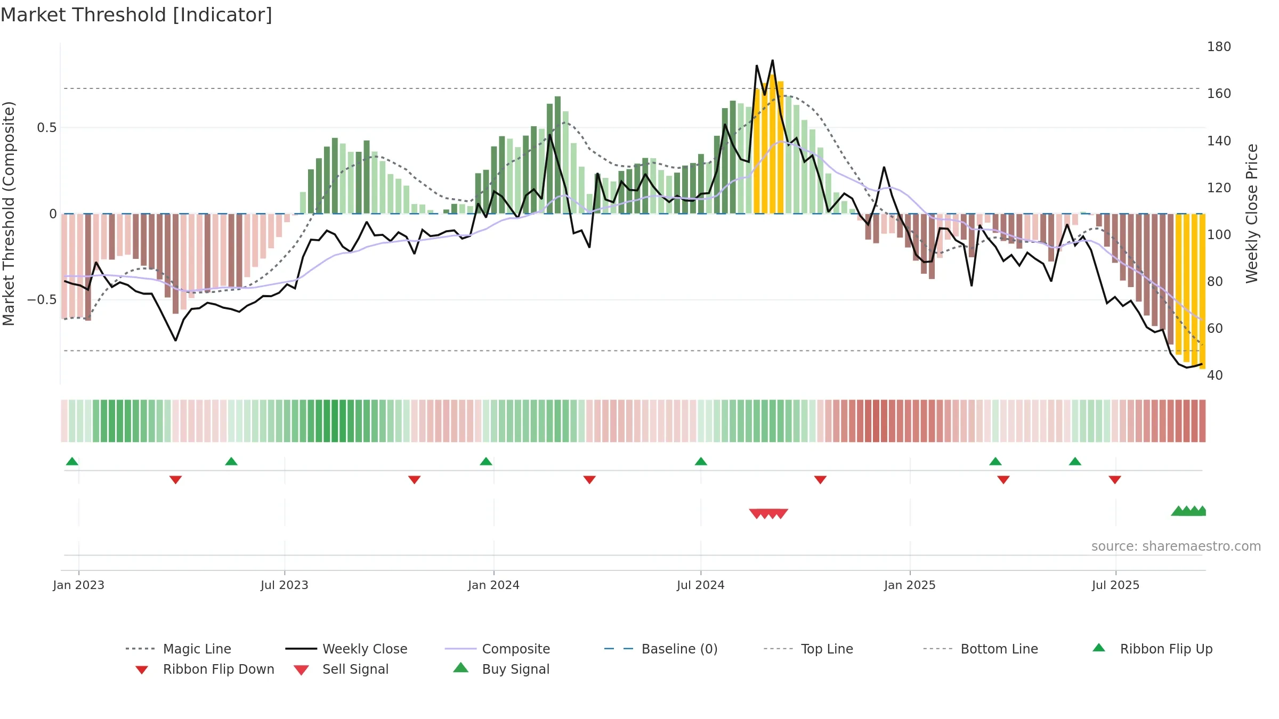Click the −0.5 left axis tick label

(42, 300)
